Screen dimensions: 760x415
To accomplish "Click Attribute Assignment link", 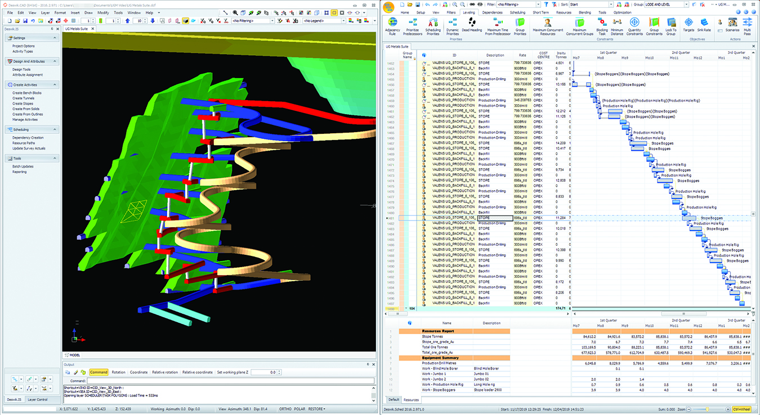I will [28, 75].
